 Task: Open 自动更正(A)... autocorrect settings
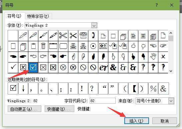click(x=24, y=109)
